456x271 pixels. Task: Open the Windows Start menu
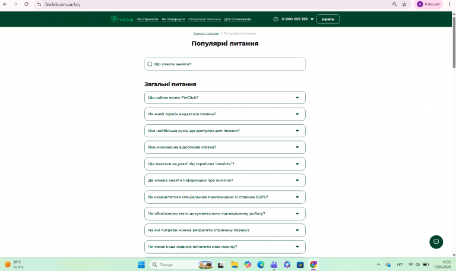[x=141, y=264]
